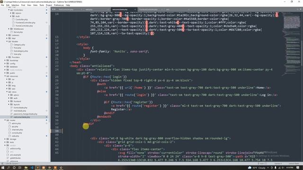Image resolution: width=303 pixels, height=170 pixels.
Task: Open Controller.php in the sidebar
Action: pos(21,19)
